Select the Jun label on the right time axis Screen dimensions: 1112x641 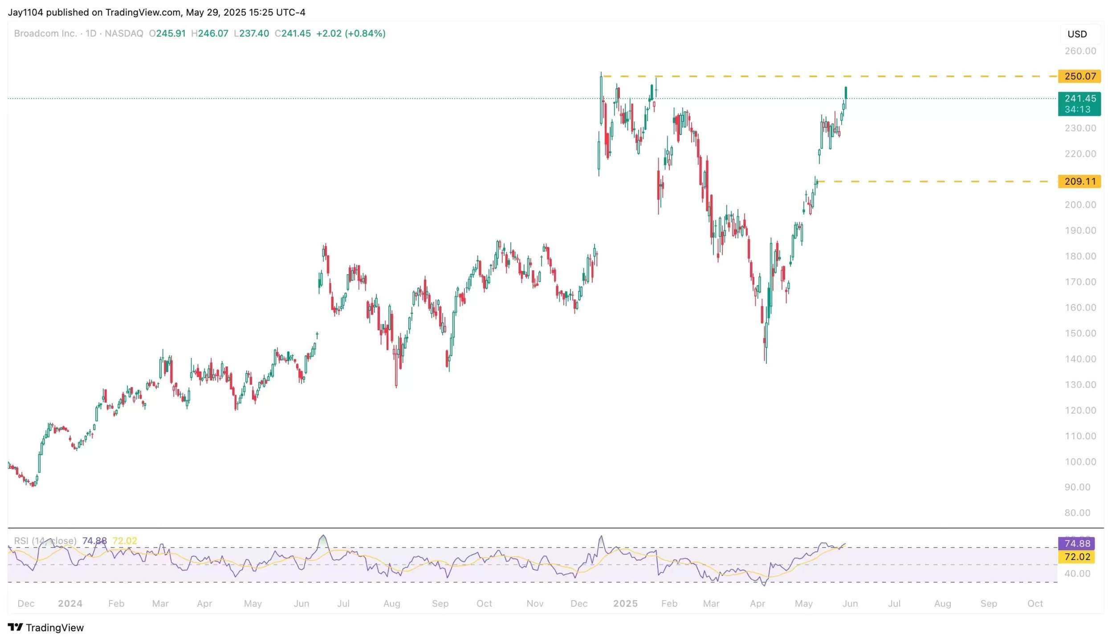click(850, 604)
